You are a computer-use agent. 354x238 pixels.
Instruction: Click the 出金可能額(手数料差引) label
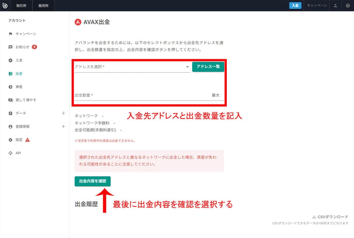(x=95, y=130)
